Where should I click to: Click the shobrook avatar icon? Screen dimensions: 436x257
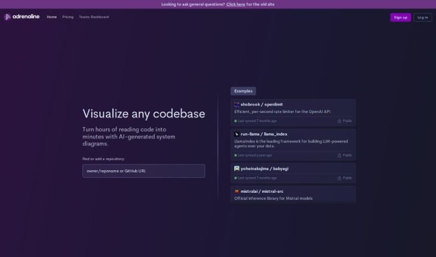coord(236,104)
